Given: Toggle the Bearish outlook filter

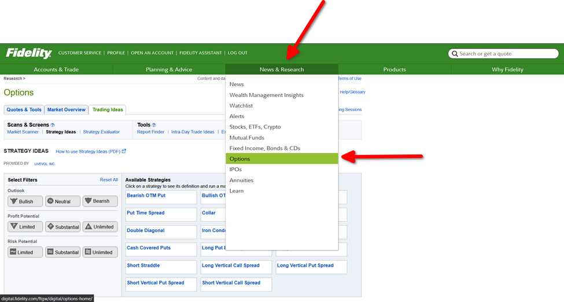Looking at the screenshot, I should point(100,201).
